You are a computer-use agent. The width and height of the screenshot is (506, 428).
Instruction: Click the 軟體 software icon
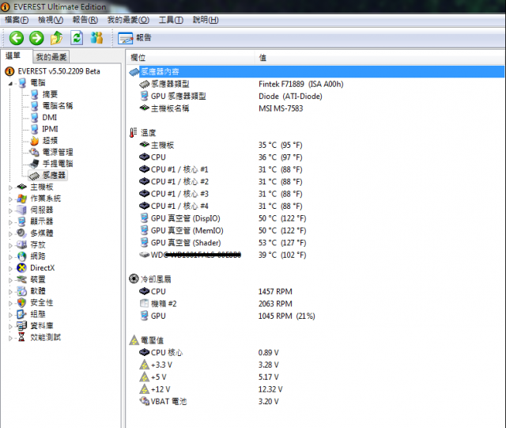tap(21, 290)
